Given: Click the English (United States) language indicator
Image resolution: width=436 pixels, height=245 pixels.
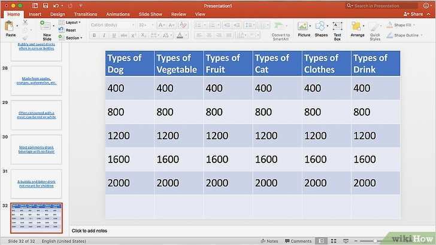Looking at the screenshot, I should coord(63,241).
